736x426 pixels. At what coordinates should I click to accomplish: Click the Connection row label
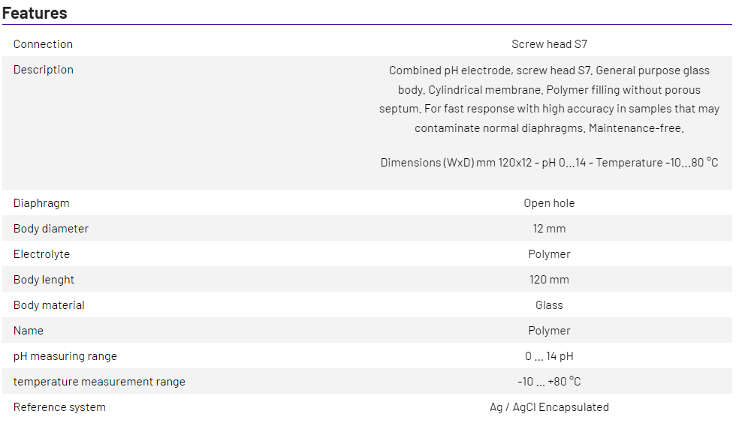(43, 44)
